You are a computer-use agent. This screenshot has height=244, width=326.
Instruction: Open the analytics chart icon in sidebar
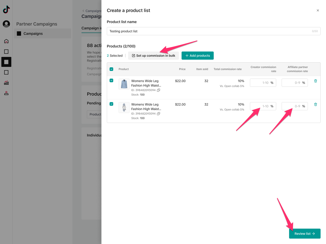6,83
